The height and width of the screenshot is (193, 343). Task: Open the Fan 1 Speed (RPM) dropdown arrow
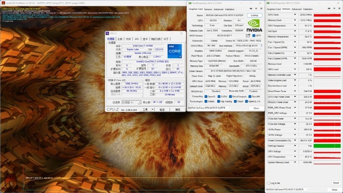[295, 48]
